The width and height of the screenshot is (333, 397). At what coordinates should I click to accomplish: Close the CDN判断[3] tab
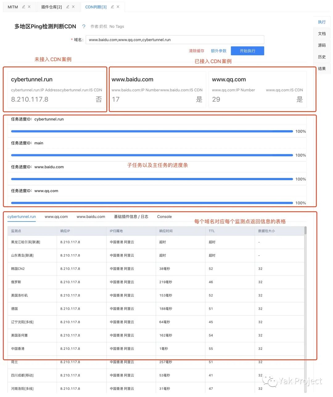pyautogui.click(x=118, y=7)
